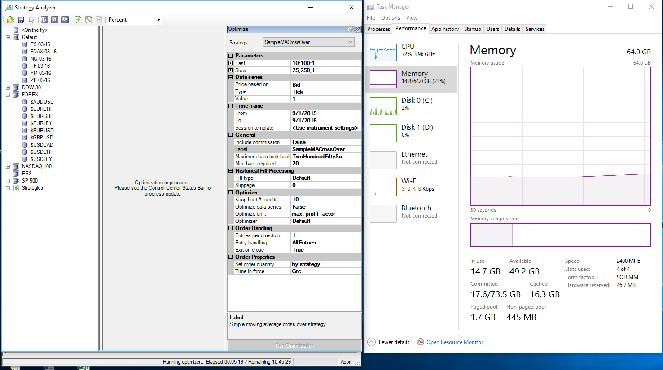Screen dimensions: 663x370
Task: Click the 'w' walk forward toolbar button
Action: coord(65,20)
